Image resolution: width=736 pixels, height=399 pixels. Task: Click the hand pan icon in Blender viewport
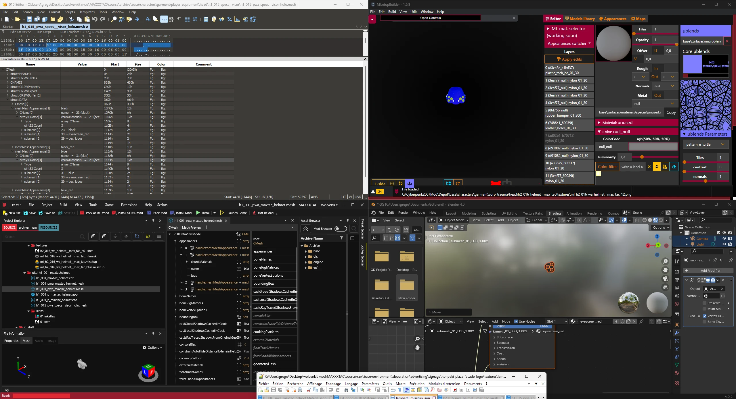point(665,270)
